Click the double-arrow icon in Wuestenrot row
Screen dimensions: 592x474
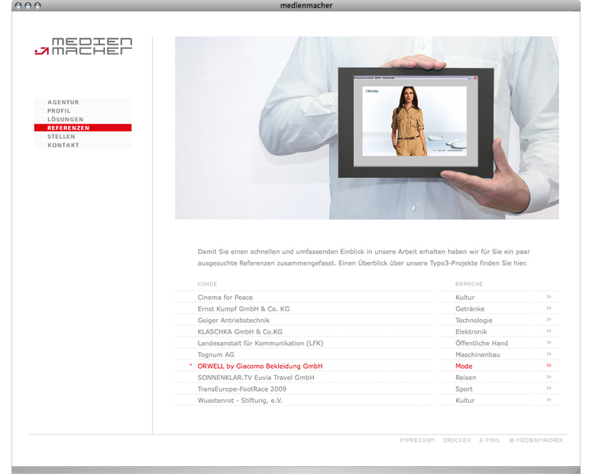(549, 400)
